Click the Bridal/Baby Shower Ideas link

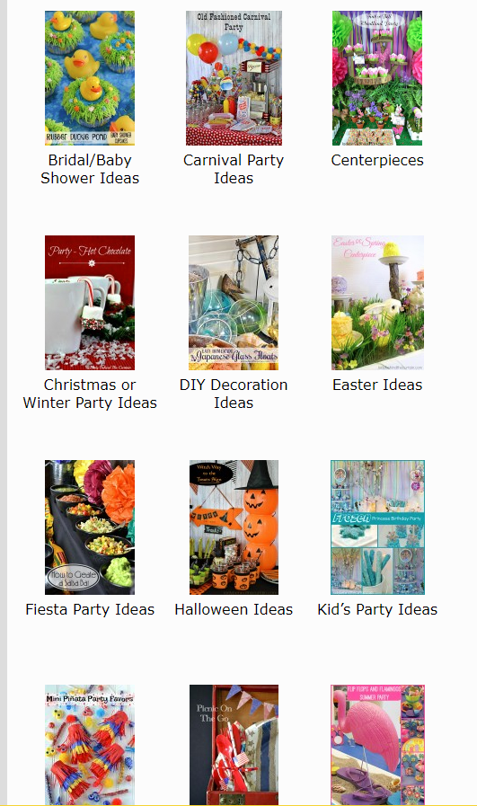90,169
